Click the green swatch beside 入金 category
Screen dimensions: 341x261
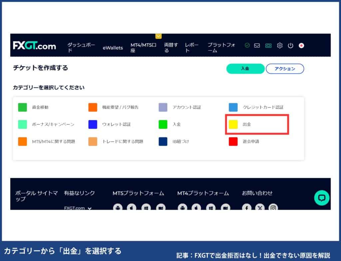tap(163, 125)
